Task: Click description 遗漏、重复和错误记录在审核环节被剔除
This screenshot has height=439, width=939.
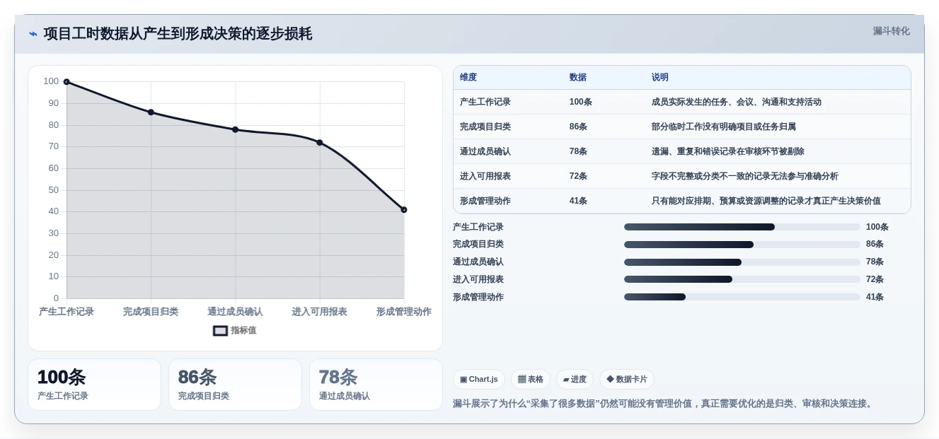Action: (x=728, y=151)
